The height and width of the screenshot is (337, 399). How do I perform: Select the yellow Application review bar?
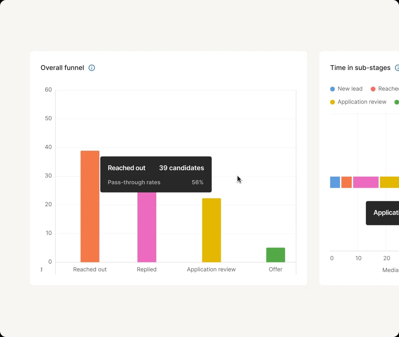211,230
